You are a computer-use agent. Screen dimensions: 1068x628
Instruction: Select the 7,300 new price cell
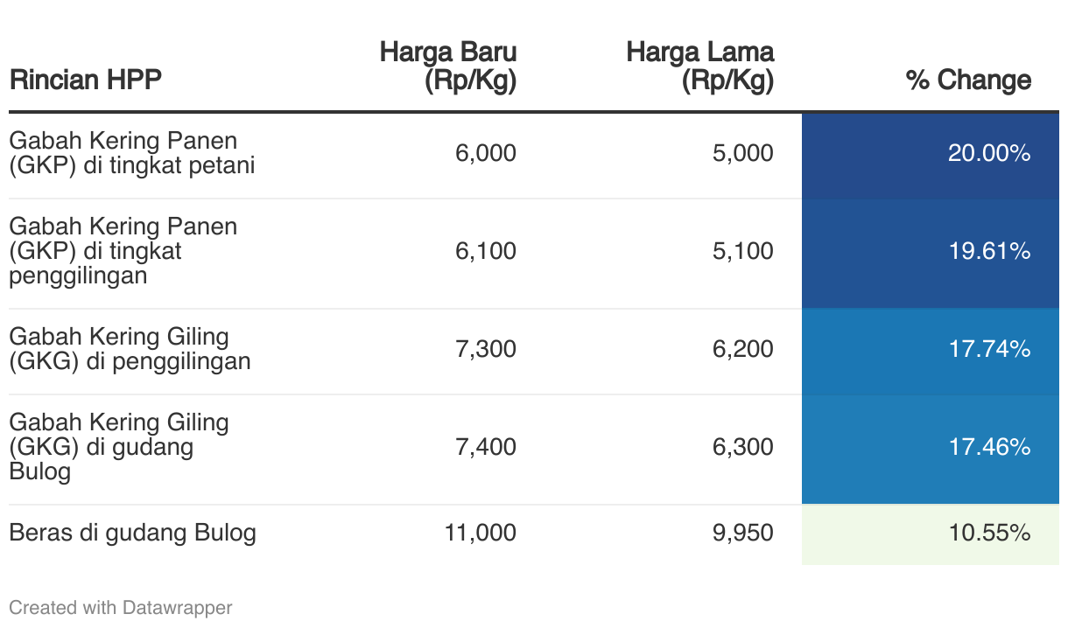point(486,349)
